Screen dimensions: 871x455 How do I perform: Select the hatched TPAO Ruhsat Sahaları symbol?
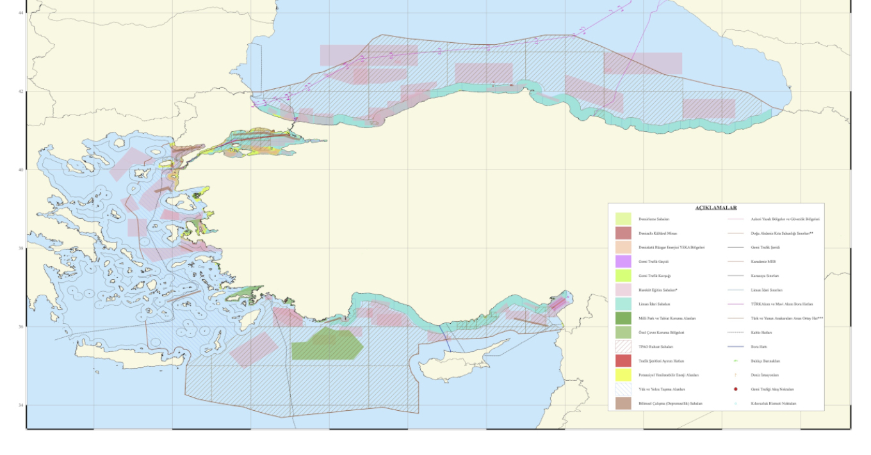coord(623,346)
